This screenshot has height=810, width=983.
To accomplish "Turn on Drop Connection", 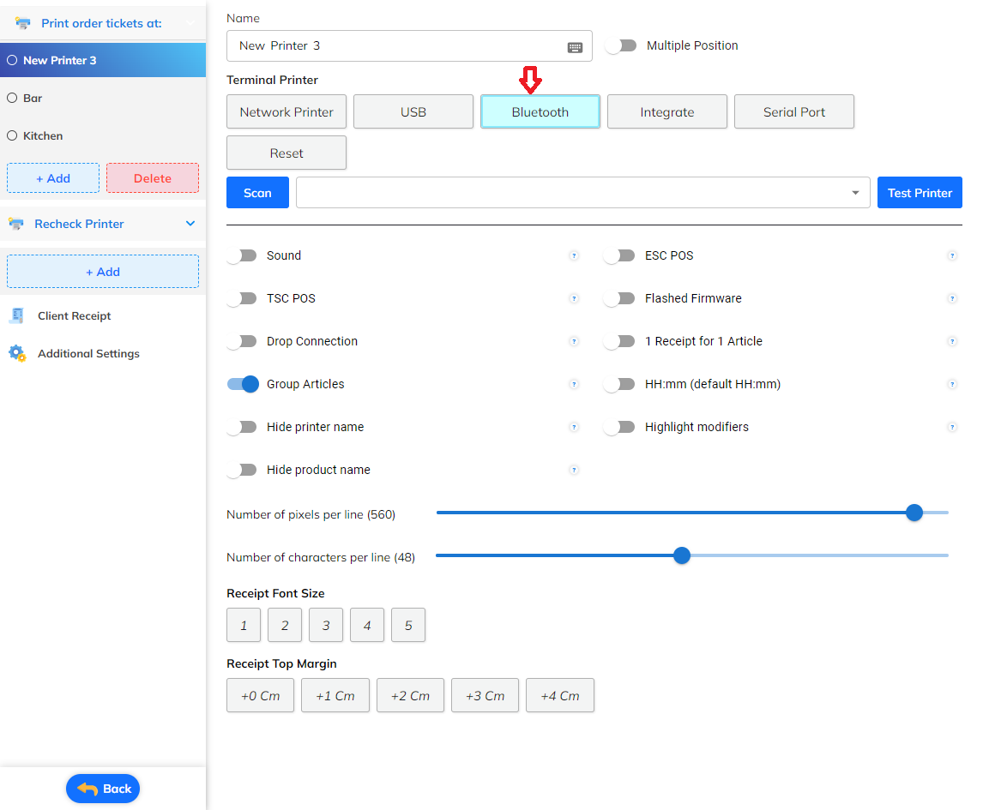I will pyautogui.click(x=242, y=341).
